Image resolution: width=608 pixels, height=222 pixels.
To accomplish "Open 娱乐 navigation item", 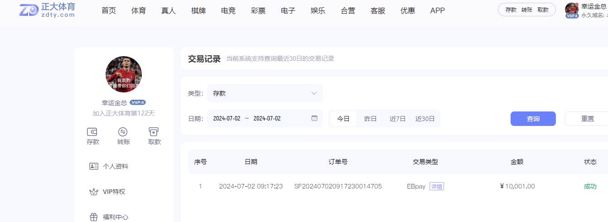I will (x=318, y=10).
